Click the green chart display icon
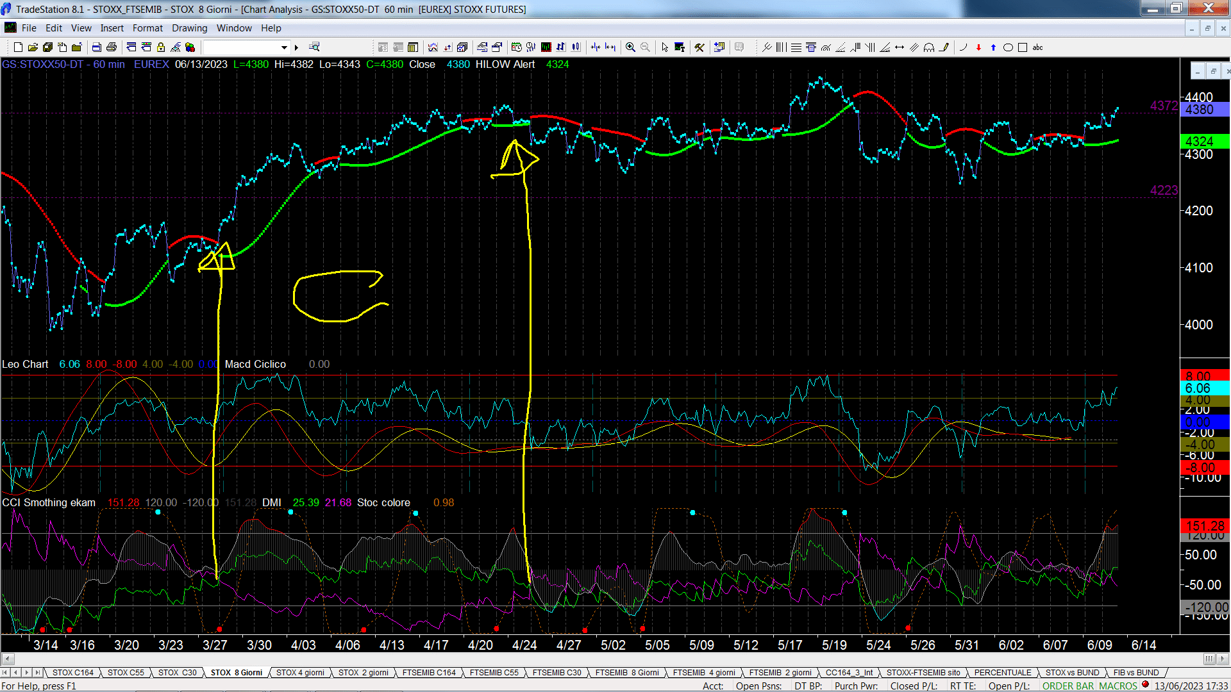This screenshot has height=692, width=1231. 546,47
